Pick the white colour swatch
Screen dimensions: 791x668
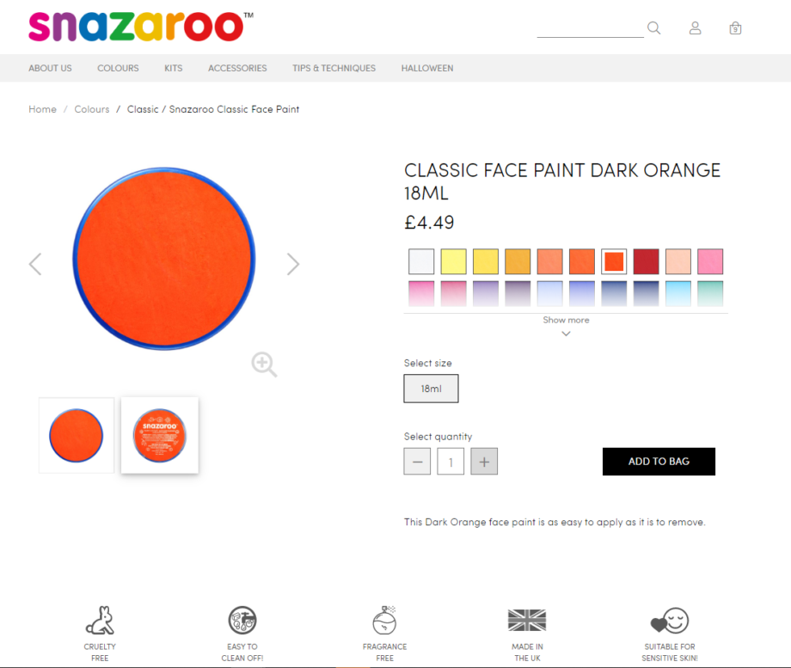click(421, 261)
